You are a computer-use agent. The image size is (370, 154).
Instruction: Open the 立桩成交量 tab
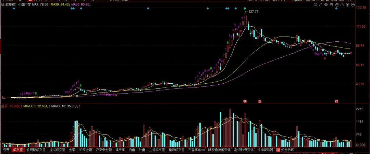click(x=157, y=150)
